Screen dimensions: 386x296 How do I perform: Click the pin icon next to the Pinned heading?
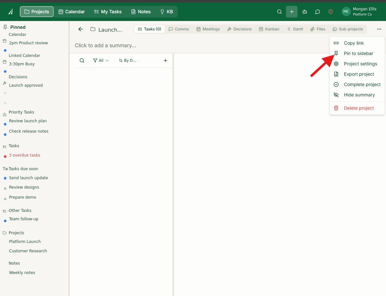[5, 27]
